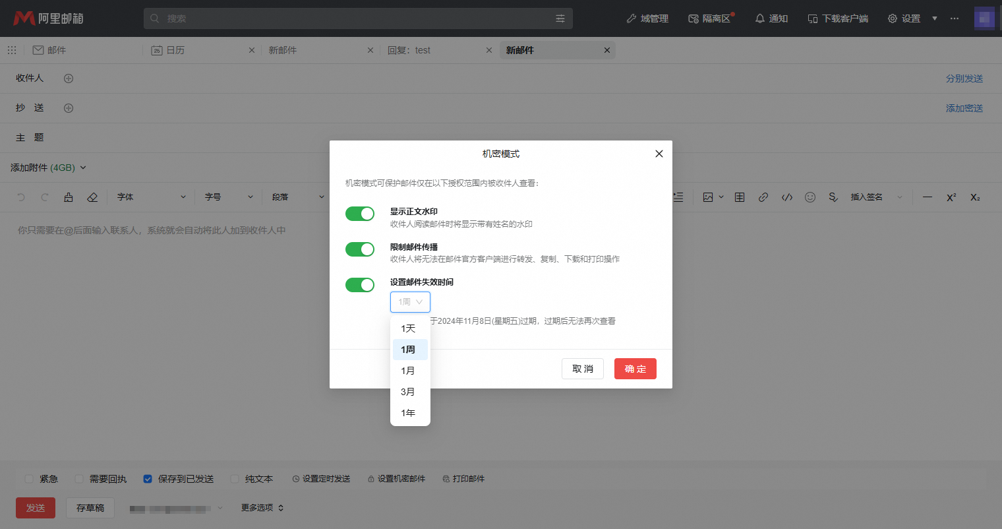Click the 1周 expiry time combo box
This screenshot has height=529, width=1002.
click(410, 302)
